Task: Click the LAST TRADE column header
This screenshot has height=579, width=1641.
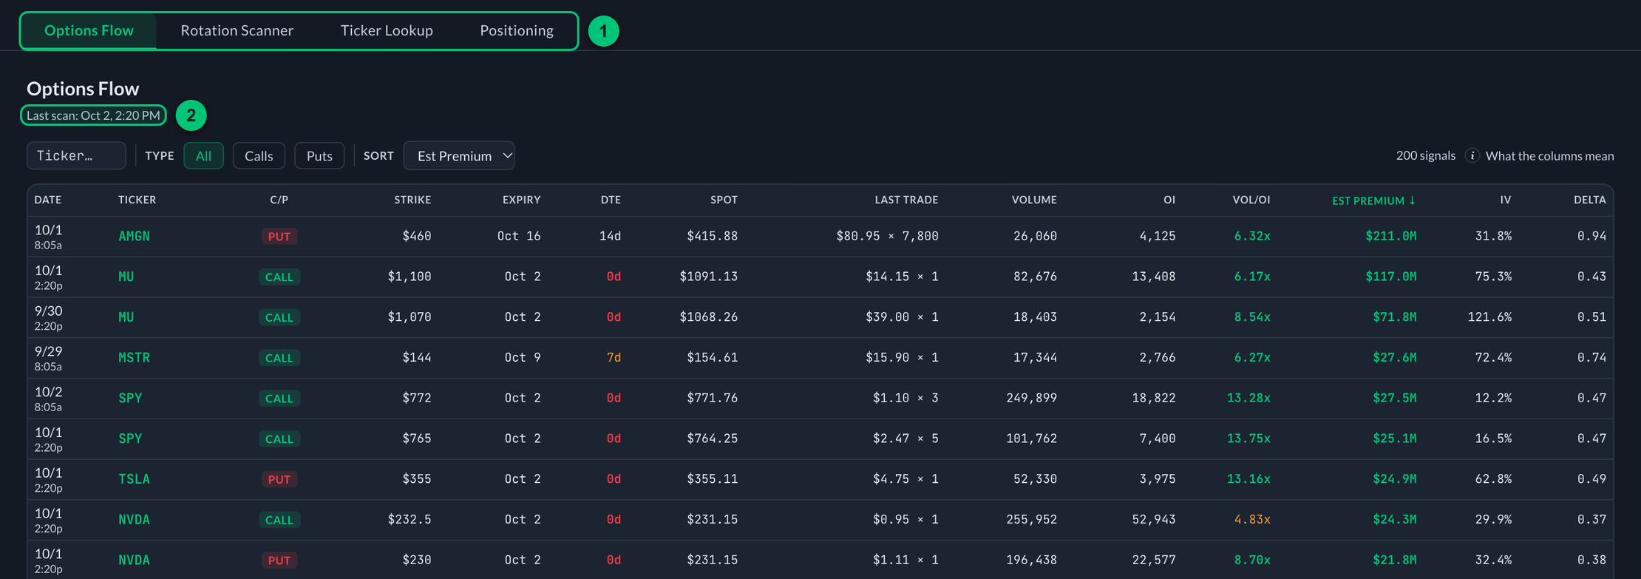Action: 906,200
